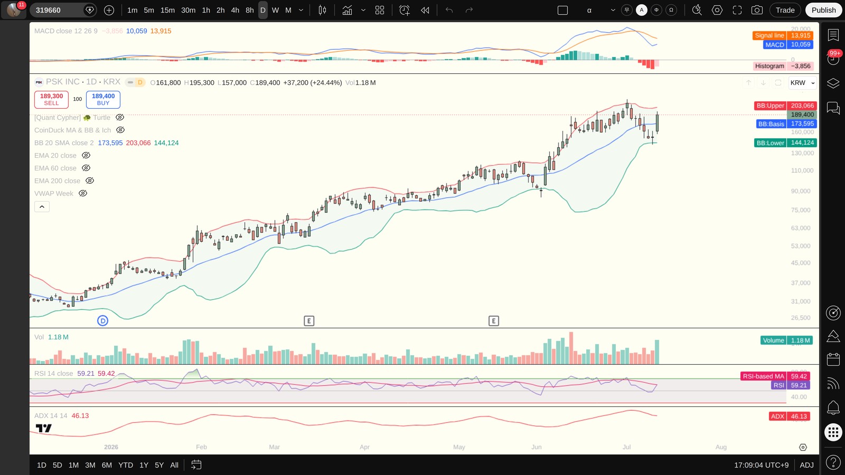Click the Publish button
The width and height of the screenshot is (845, 475).
[823, 10]
